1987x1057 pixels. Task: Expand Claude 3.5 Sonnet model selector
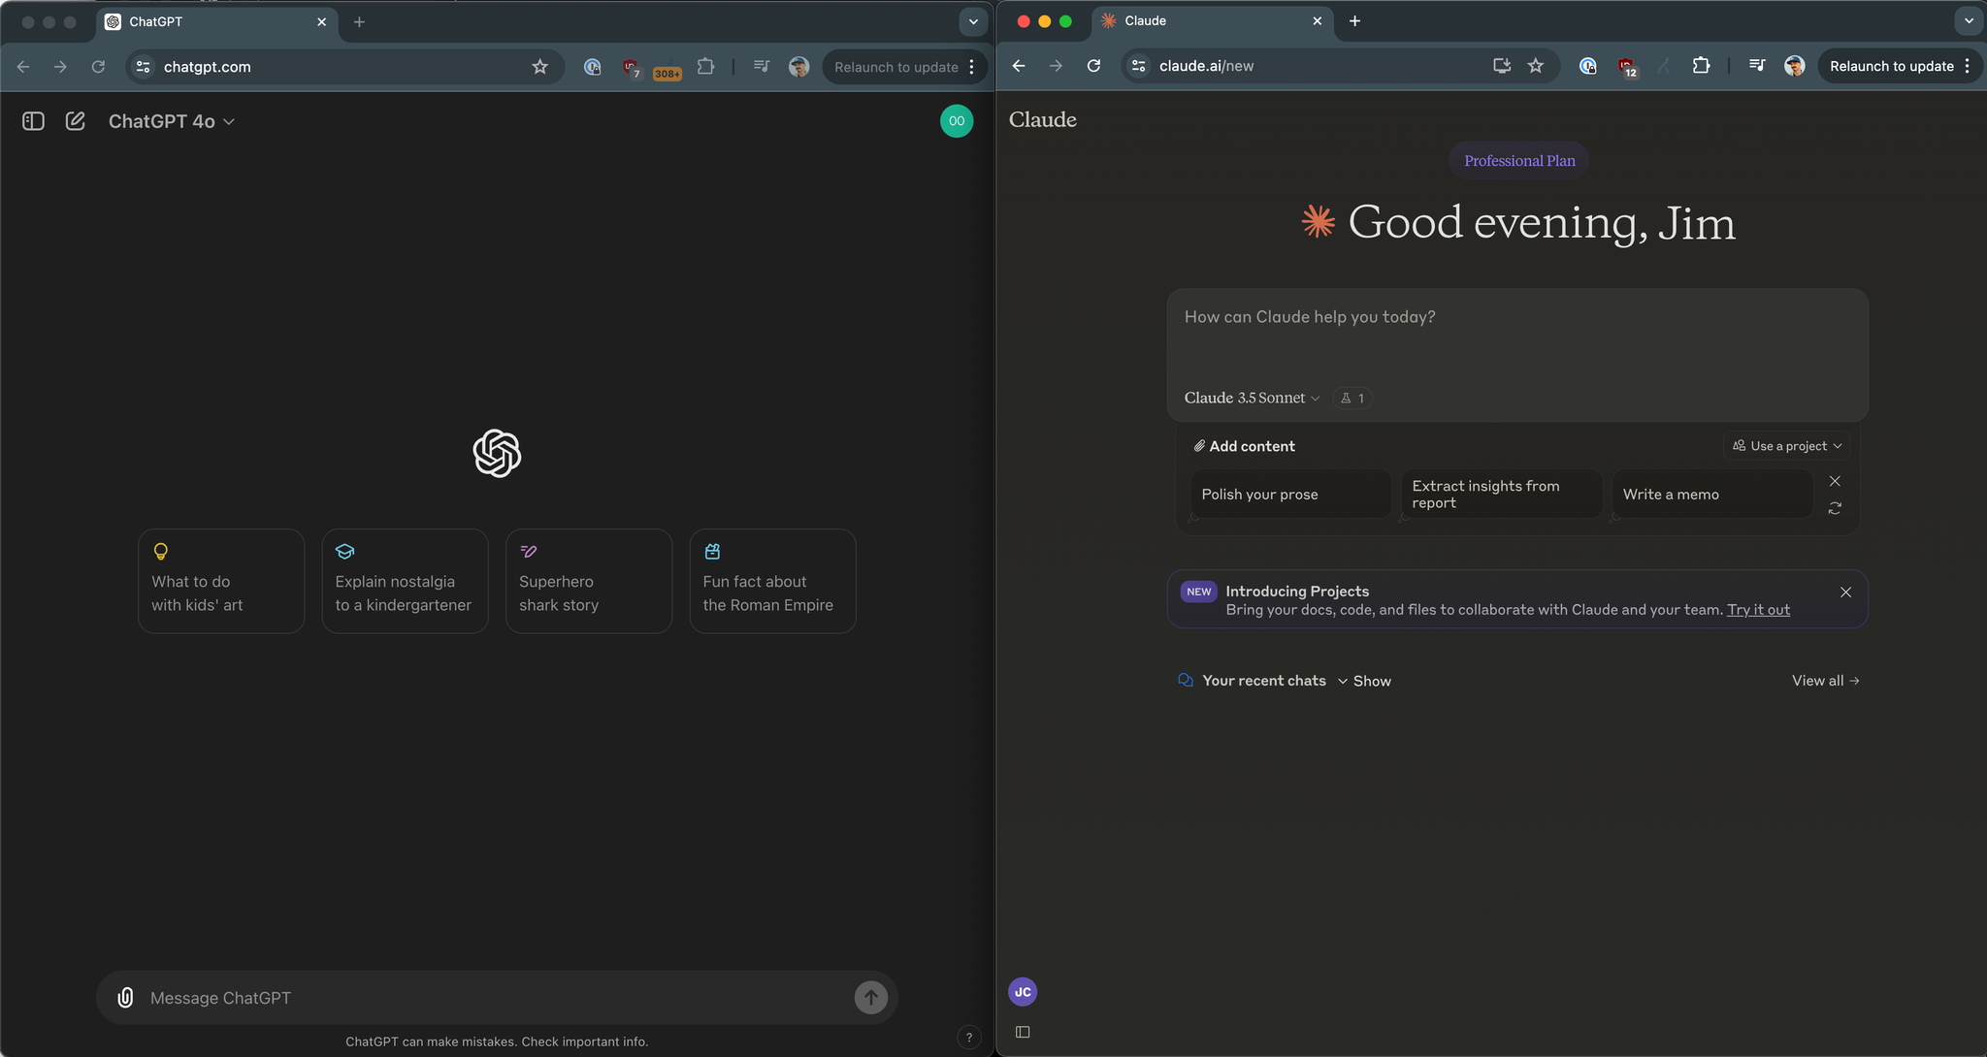click(1251, 398)
